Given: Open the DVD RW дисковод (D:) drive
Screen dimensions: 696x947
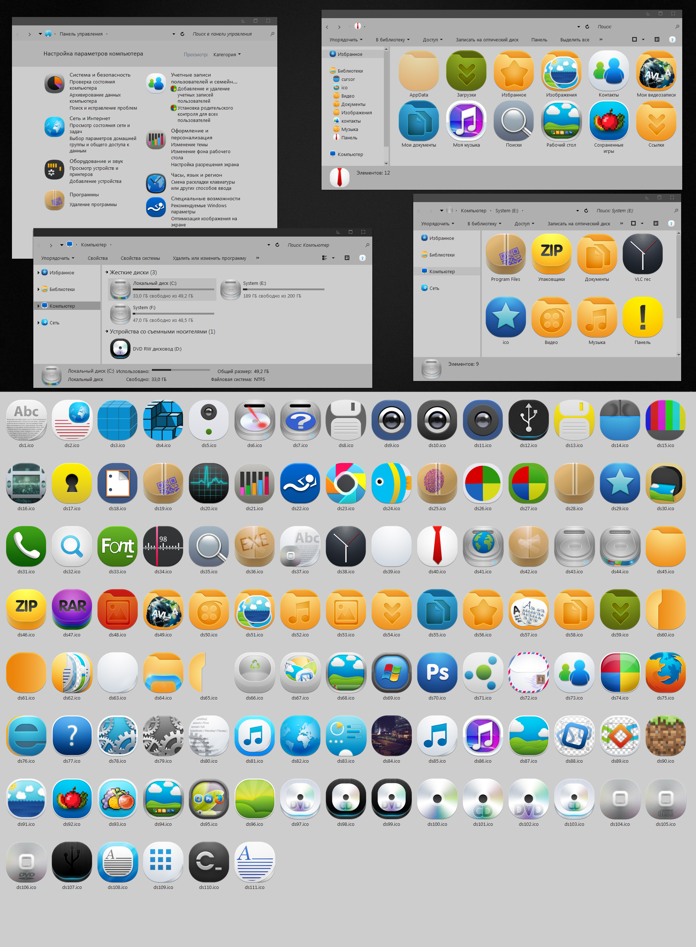Looking at the screenshot, I should click(x=146, y=349).
